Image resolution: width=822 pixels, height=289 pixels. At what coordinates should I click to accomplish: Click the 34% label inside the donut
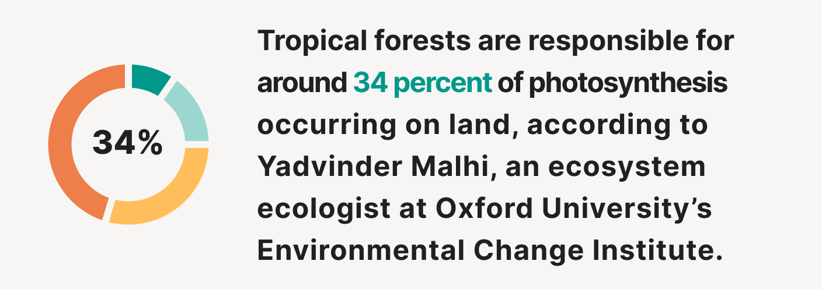pos(128,143)
